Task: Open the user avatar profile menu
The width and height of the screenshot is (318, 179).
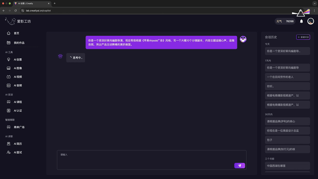Action: [x=310, y=21]
